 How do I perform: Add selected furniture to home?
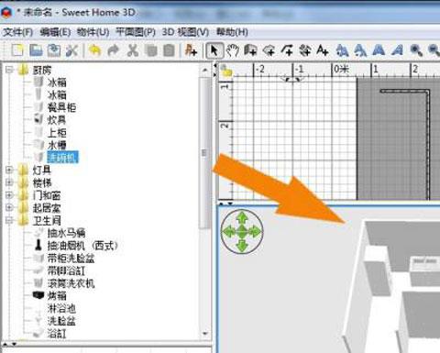pyautogui.click(x=192, y=50)
